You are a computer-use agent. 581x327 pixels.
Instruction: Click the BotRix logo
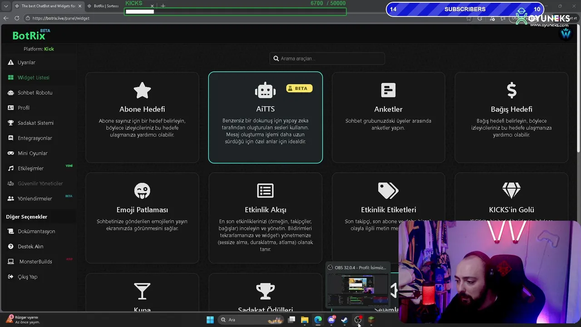click(x=29, y=35)
